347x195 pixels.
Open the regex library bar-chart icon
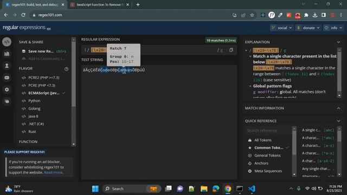pos(7,54)
